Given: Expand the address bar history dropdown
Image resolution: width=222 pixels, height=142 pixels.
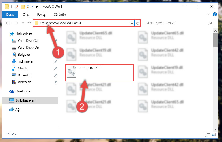Looking at the screenshot, I should click(132, 23).
